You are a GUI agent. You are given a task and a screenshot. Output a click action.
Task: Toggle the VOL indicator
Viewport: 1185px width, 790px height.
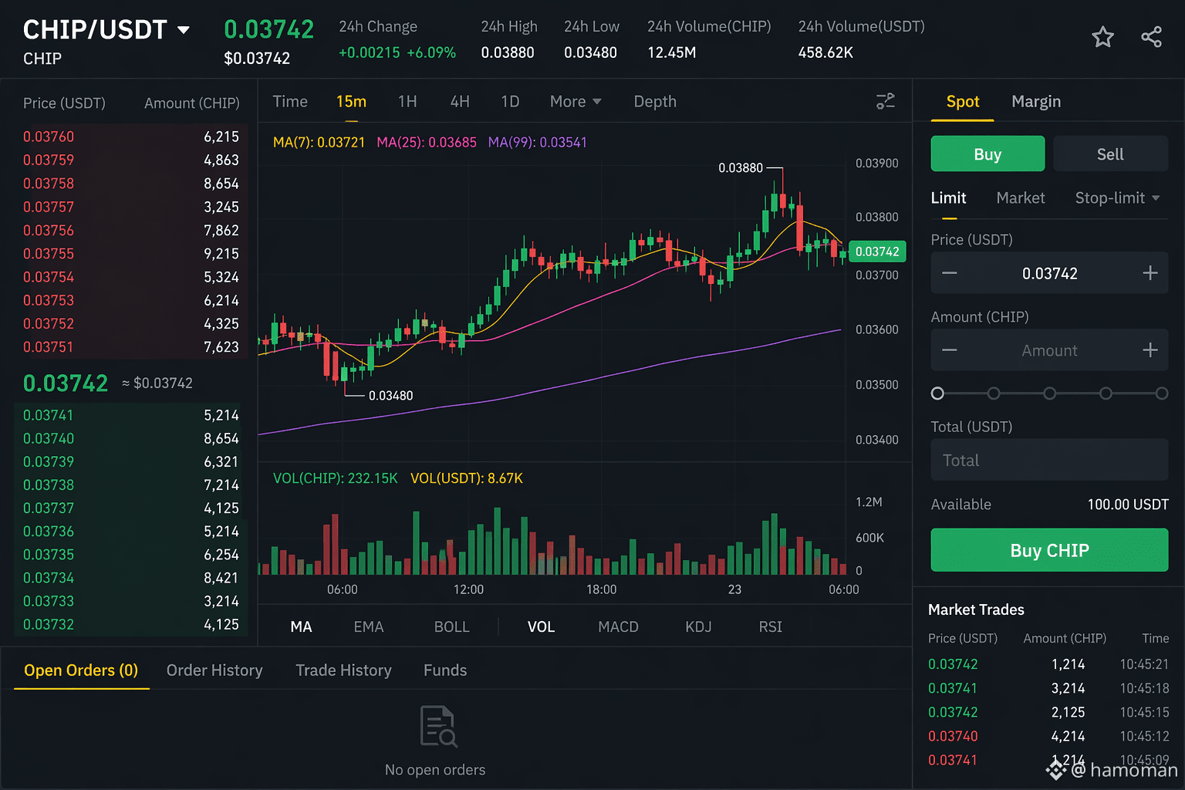[541, 626]
